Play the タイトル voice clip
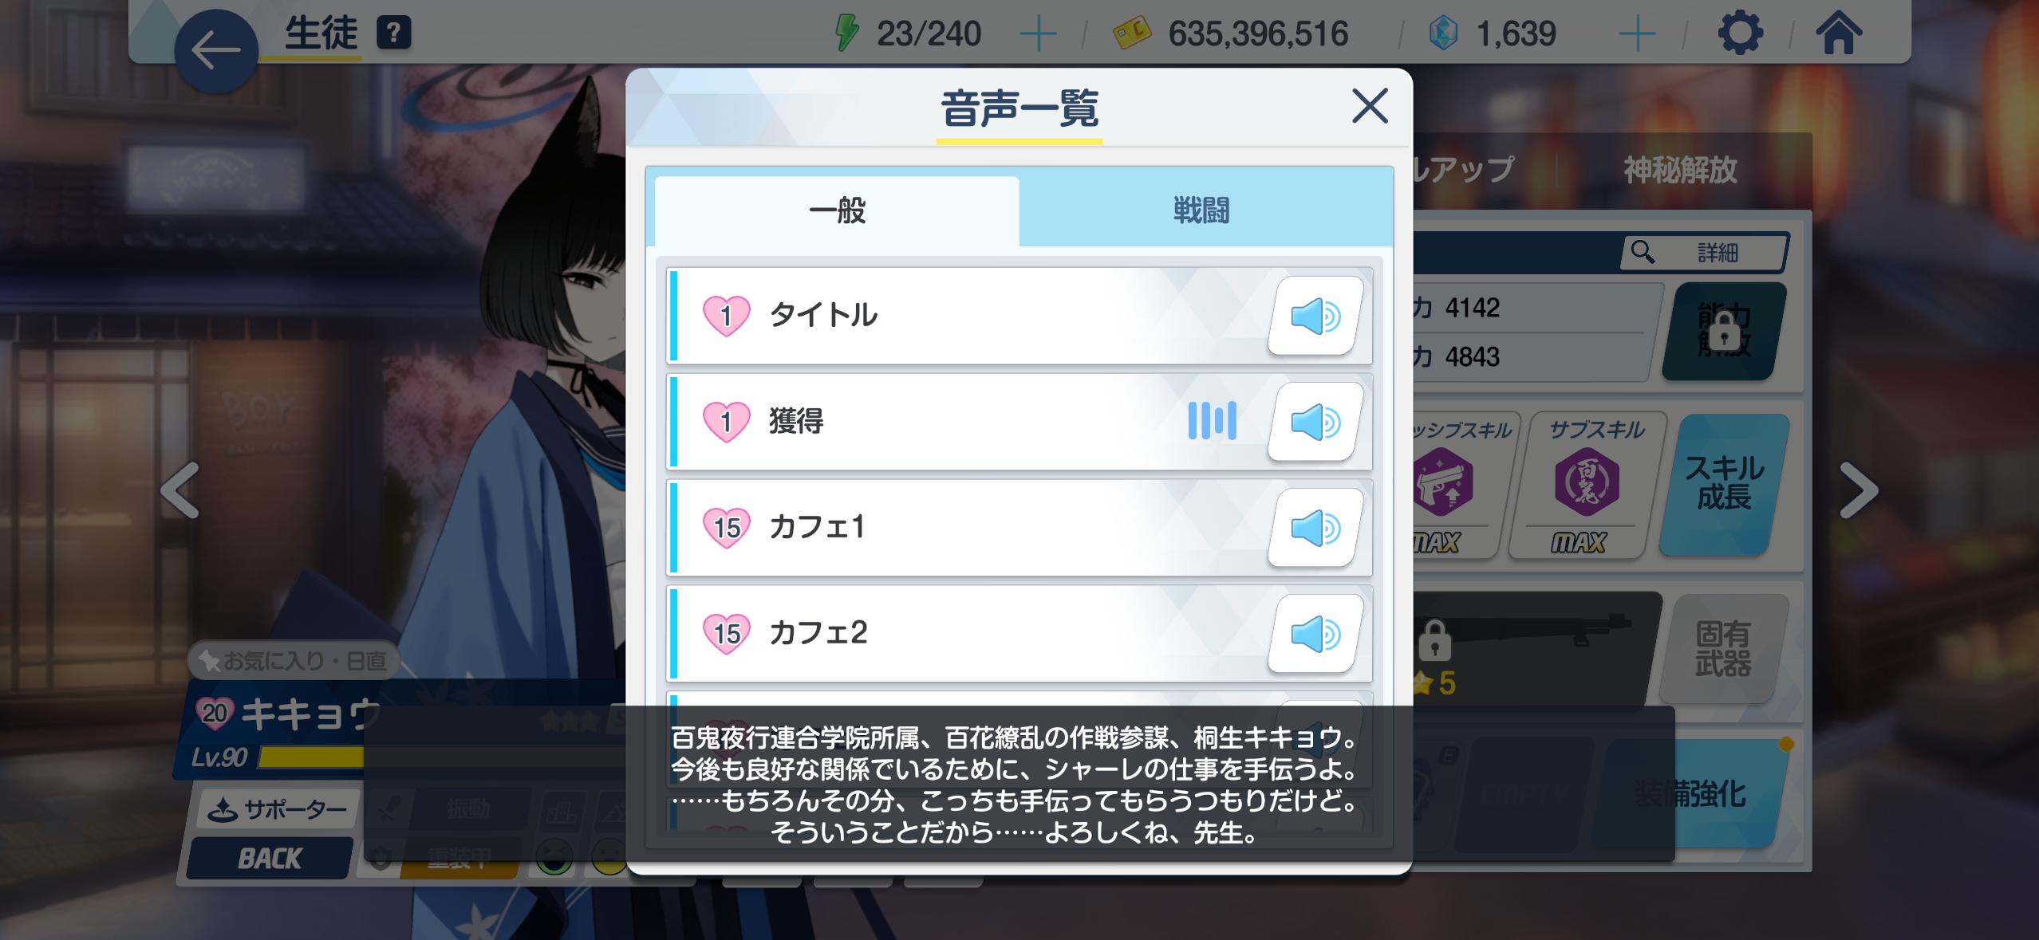 (x=1315, y=316)
